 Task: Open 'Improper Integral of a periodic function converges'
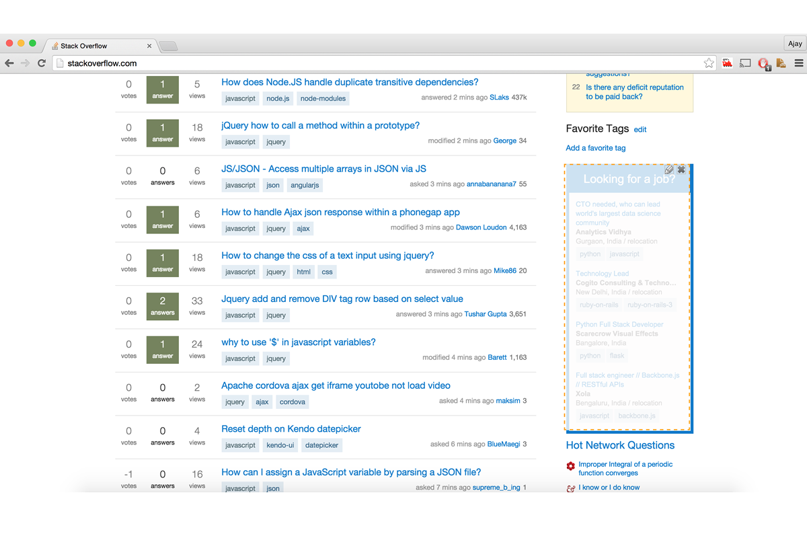click(625, 469)
